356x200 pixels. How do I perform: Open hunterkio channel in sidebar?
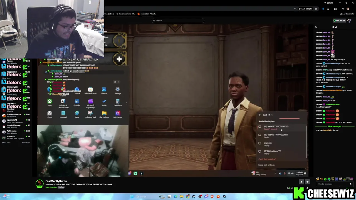tap(16, 137)
